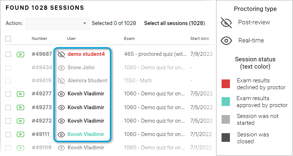This screenshot has height=156, width=293.
Task: Click the play icon for session #49111
Action: (20, 134)
